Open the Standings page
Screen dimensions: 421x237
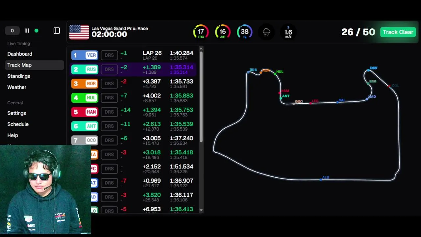point(19,76)
